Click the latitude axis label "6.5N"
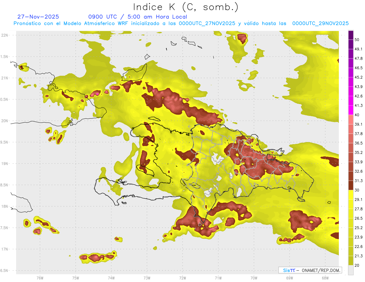Viewport: 365px width, 282px height. [5, 271]
